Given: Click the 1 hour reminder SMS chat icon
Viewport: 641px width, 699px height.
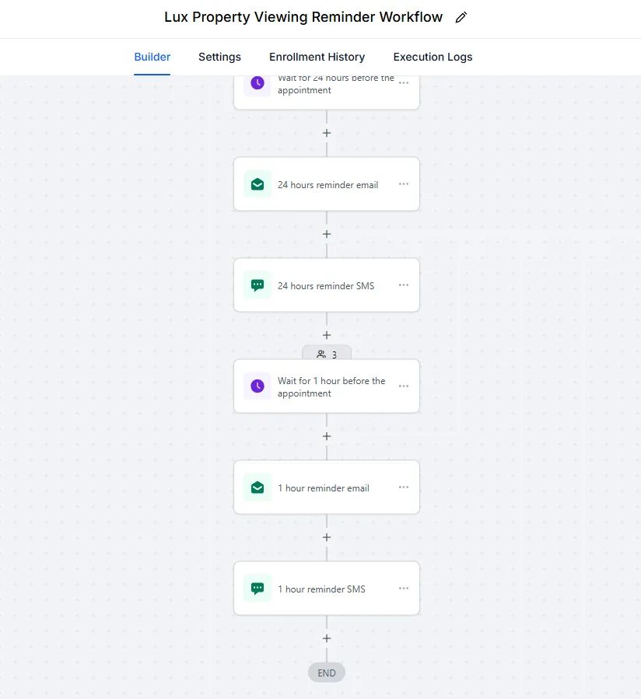Looking at the screenshot, I should pos(257,589).
